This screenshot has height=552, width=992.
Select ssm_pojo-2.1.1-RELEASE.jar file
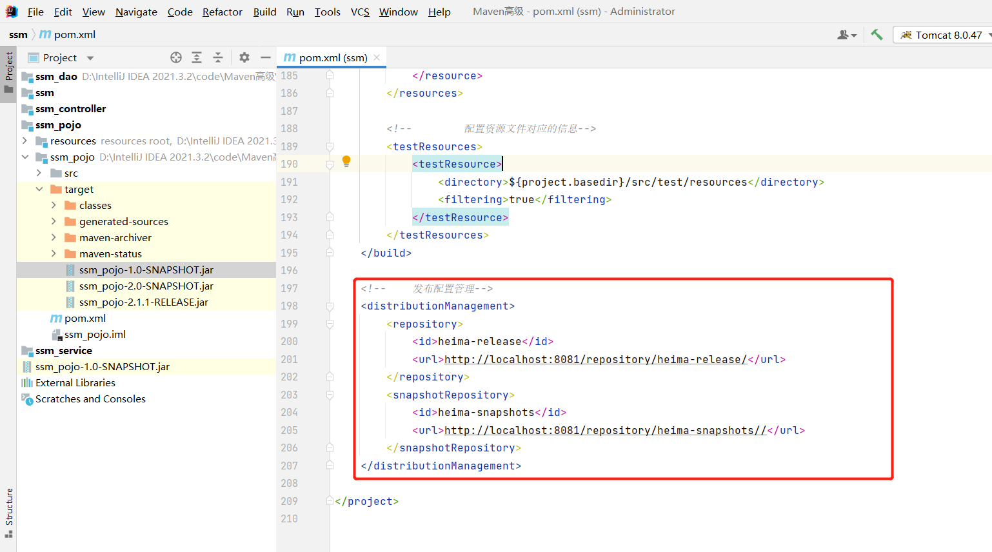pyautogui.click(x=146, y=302)
